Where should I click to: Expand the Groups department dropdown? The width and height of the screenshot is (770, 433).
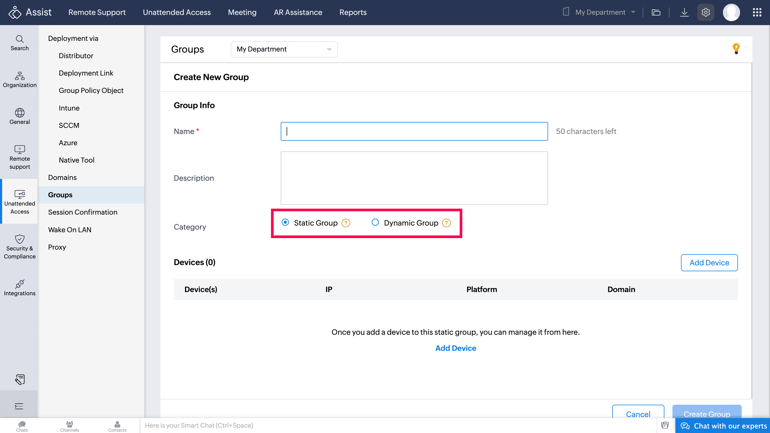coord(284,49)
